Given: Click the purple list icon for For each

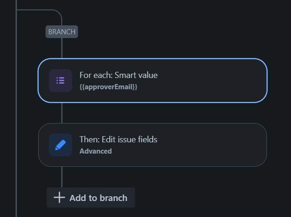Looking at the screenshot, I should (60, 80).
